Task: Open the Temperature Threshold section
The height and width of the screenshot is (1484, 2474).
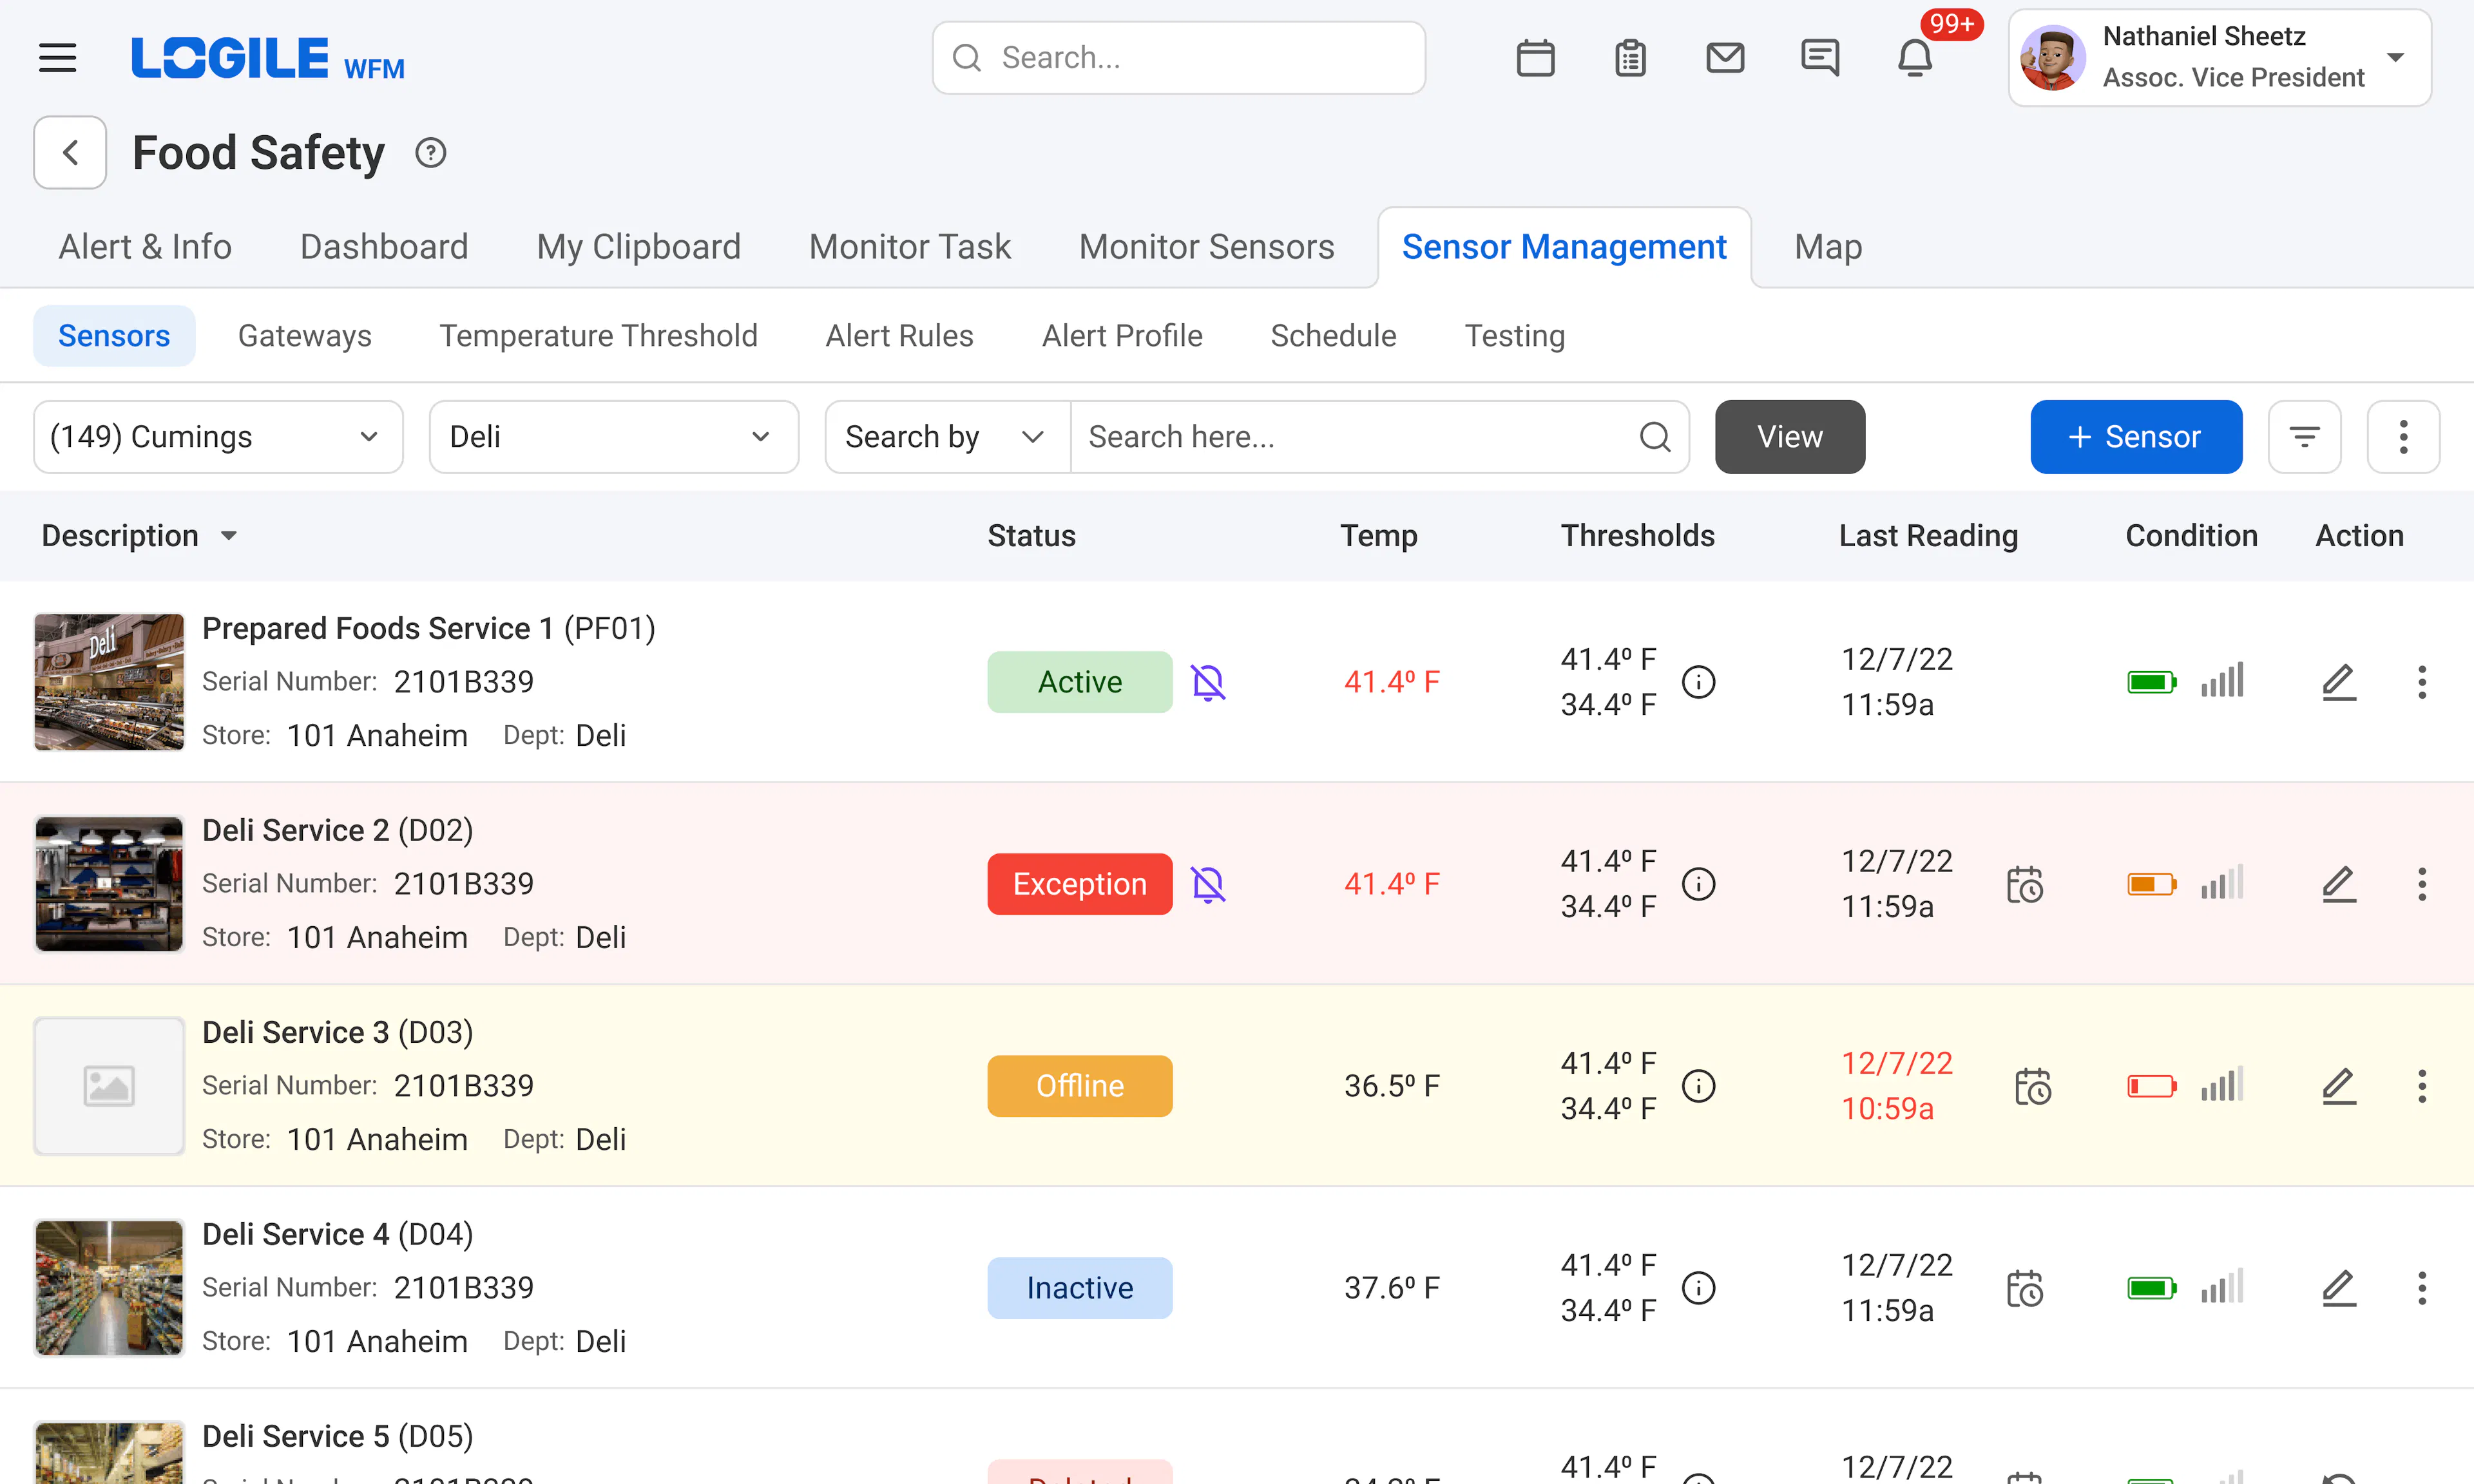Action: point(598,335)
